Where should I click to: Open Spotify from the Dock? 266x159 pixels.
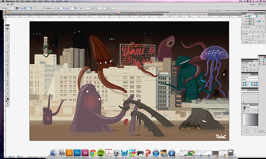tap(101, 153)
